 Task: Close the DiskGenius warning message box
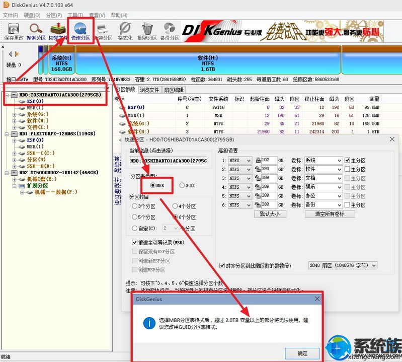(317, 299)
